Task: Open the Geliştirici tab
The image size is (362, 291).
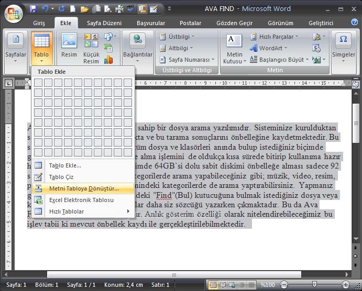Action: [x=321, y=23]
